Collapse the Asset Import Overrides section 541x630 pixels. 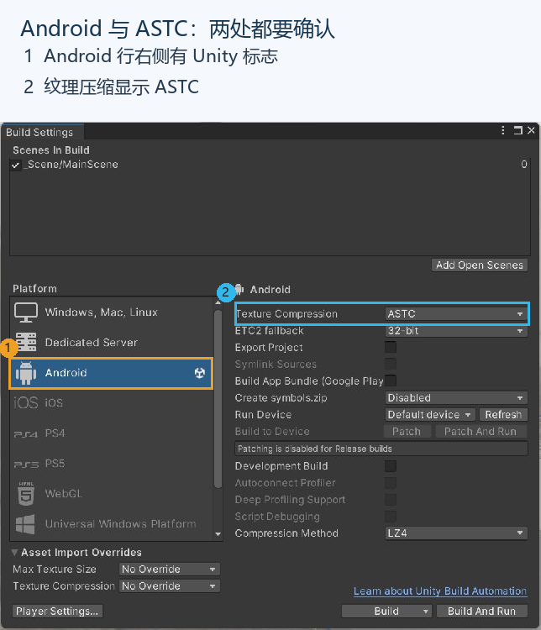[x=15, y=553]
